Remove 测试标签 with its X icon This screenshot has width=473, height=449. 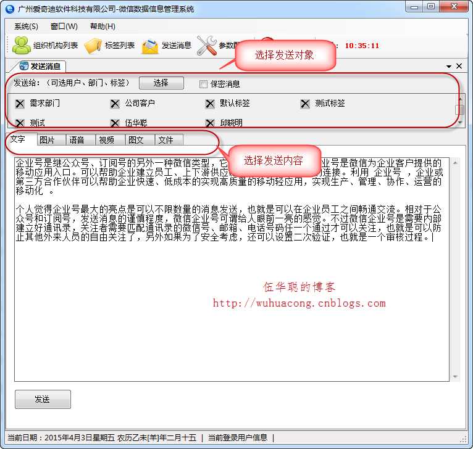(x=305, y=104)
